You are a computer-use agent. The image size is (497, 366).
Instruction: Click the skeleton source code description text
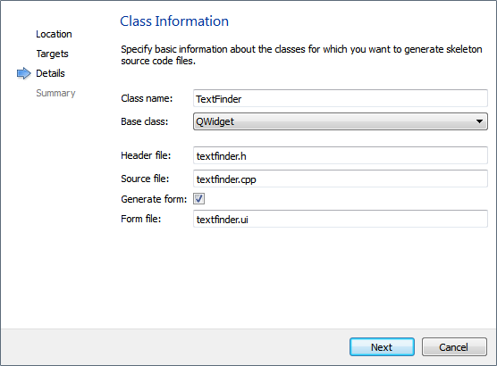coord(301,54)
